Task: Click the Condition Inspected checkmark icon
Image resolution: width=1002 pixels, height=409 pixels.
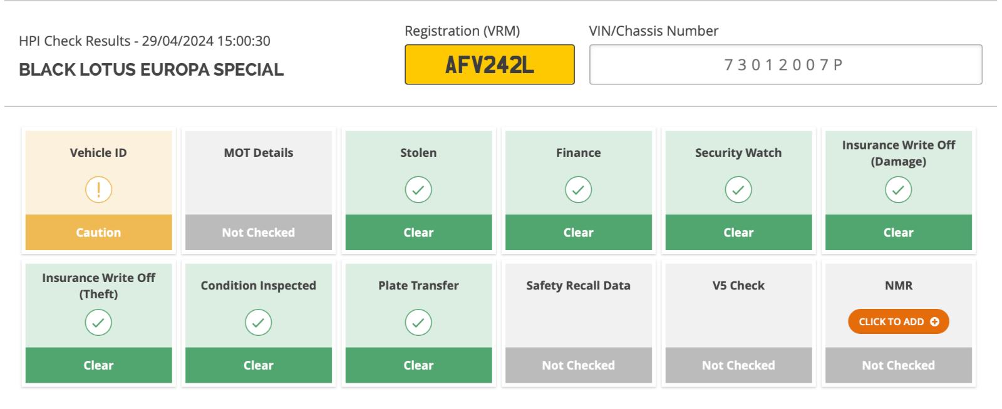Action: tap(258, 323)
